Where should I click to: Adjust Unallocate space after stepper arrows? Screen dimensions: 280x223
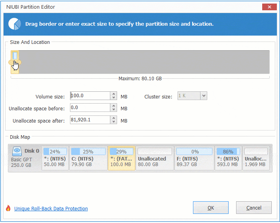(x=114, y=120)
